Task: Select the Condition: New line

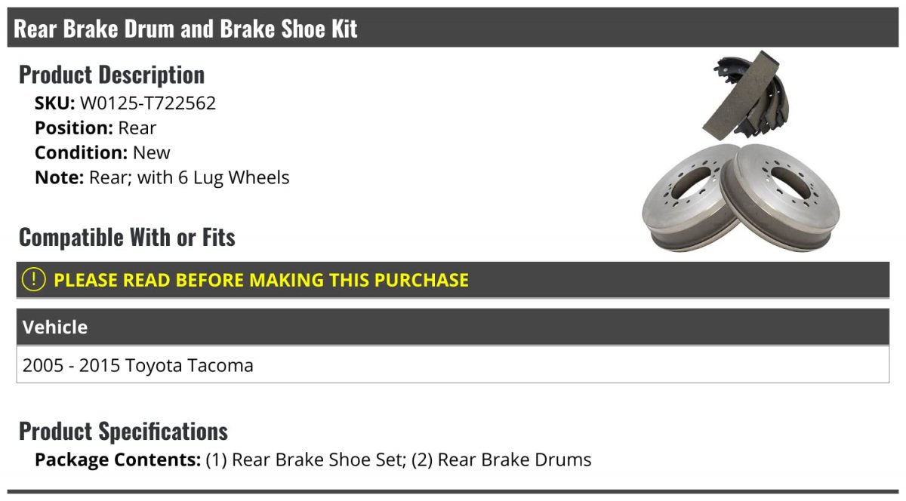Action: point(103,152)
